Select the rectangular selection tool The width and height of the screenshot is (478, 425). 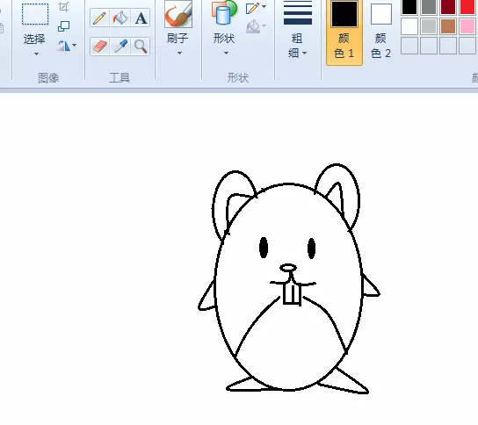[35, 14]
